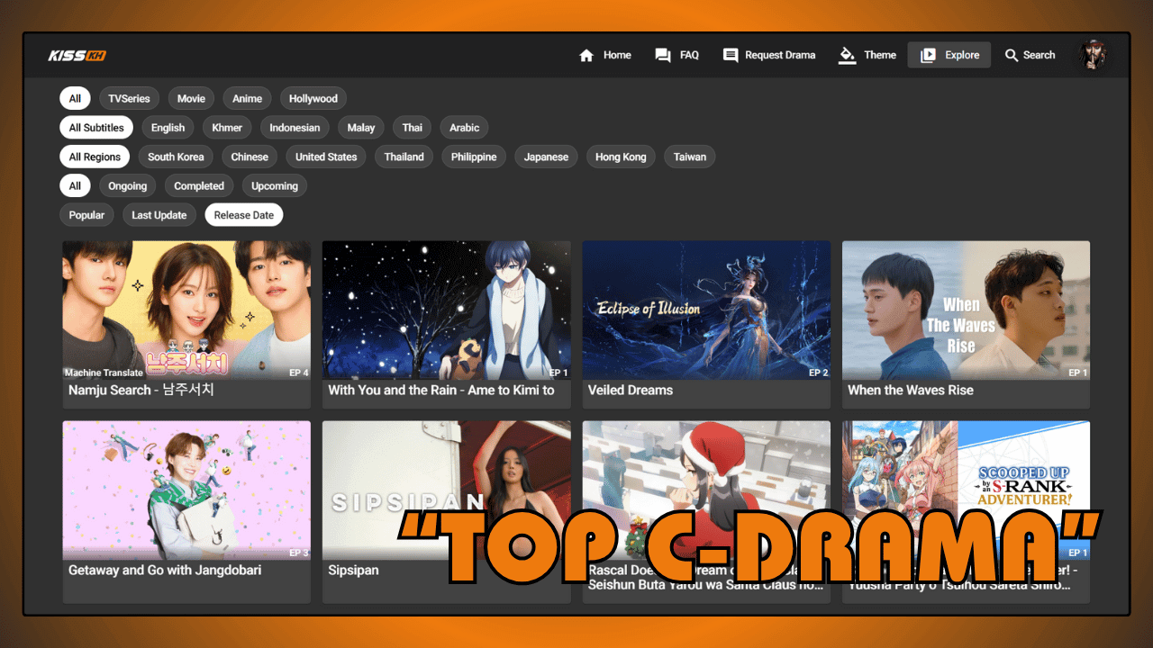The width and height of the screenshot is (1153, 648).
Task: Open the Movie category tab
Action: 191,98
